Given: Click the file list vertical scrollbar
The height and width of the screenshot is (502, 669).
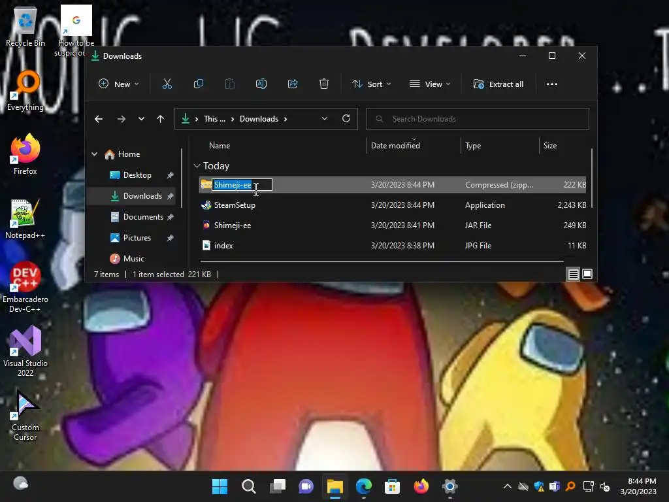Looking at the screenshot, I should [592, 178].
